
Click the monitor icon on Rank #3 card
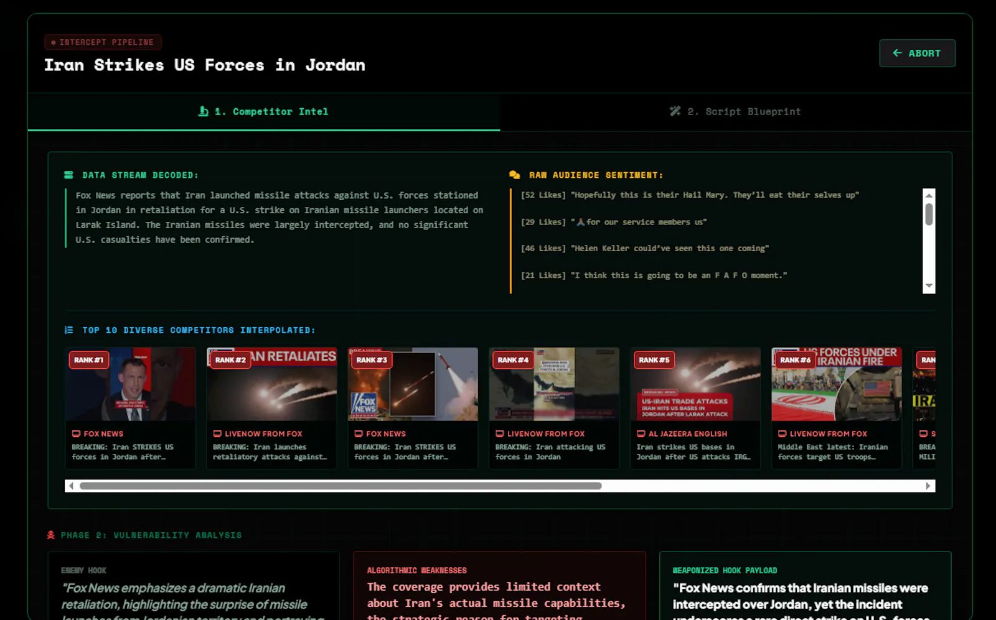(x=359, y=434)
